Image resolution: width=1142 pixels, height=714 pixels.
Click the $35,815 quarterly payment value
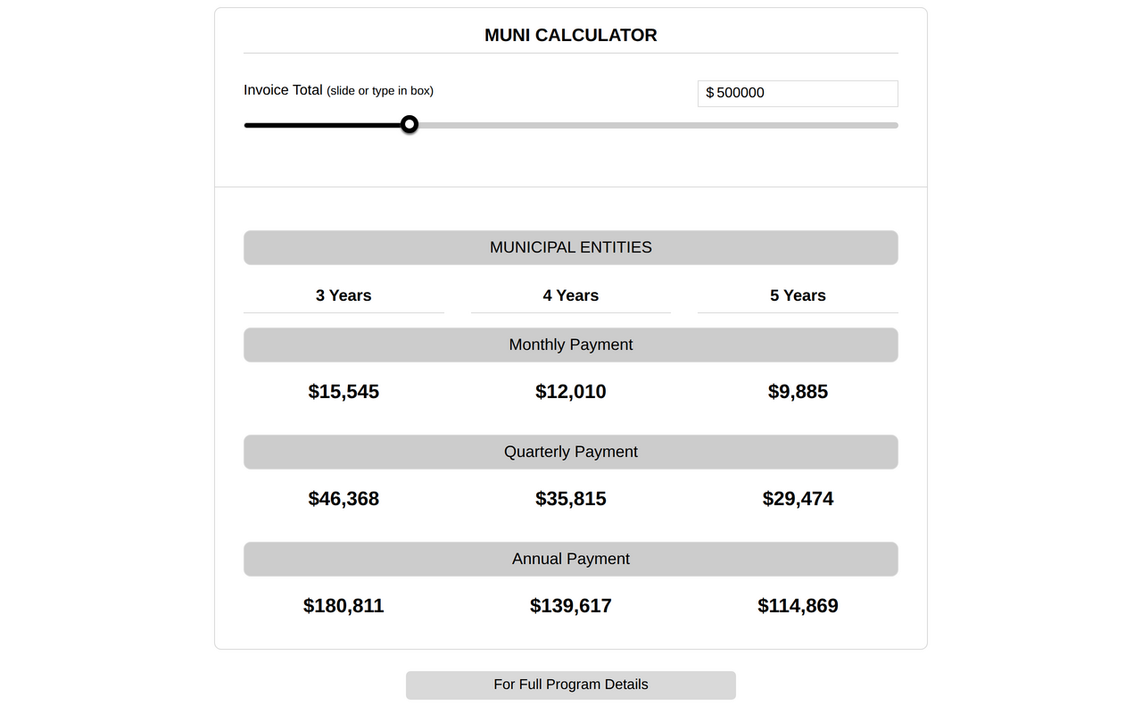click(x=570, y=498)
